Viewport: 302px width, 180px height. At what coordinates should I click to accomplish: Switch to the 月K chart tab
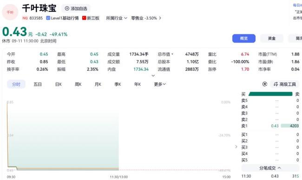[98, 84]
